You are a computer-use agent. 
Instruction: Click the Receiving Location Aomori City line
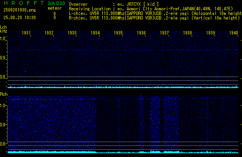[x=151, y=9]
